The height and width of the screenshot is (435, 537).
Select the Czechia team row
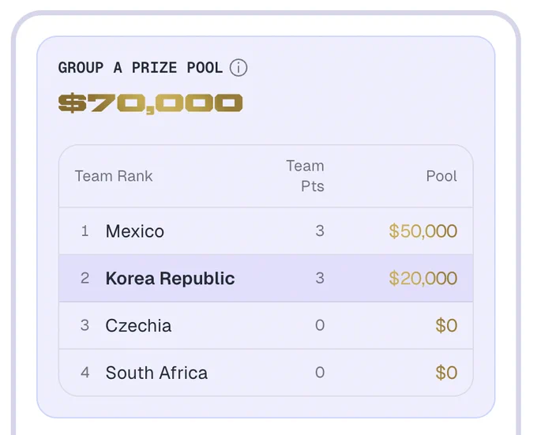click(266, 325)
